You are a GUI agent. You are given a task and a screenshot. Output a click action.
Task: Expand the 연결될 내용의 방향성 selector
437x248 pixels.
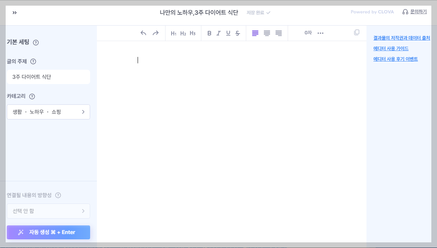pyautogui.click(x=48, y=211)
